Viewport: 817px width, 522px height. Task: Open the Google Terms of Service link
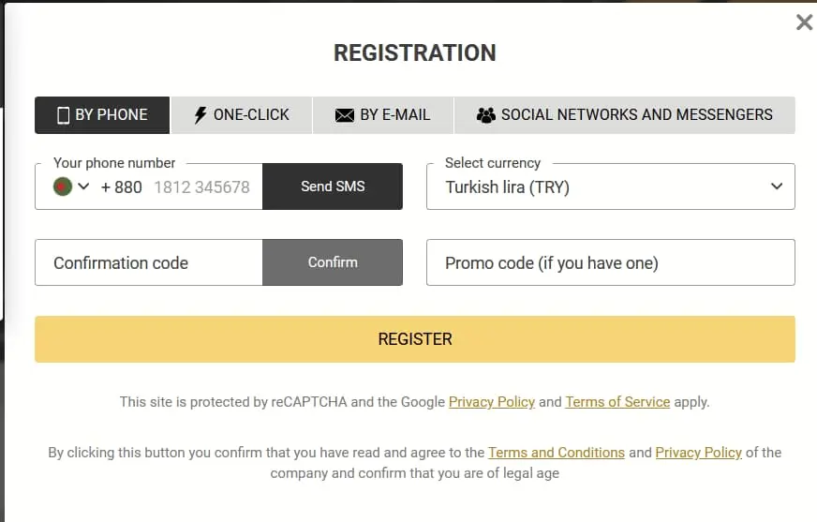(x=617, y=402)
